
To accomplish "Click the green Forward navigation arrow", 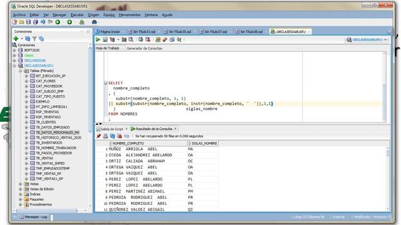I will (70, 22).
